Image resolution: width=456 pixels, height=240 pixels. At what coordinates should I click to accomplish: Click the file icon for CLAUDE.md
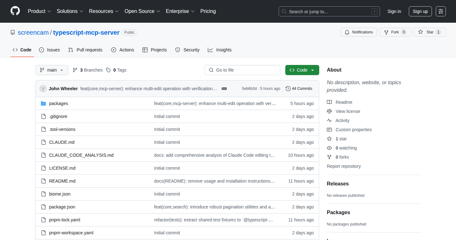pyautogui.click(x=43, y=142)
